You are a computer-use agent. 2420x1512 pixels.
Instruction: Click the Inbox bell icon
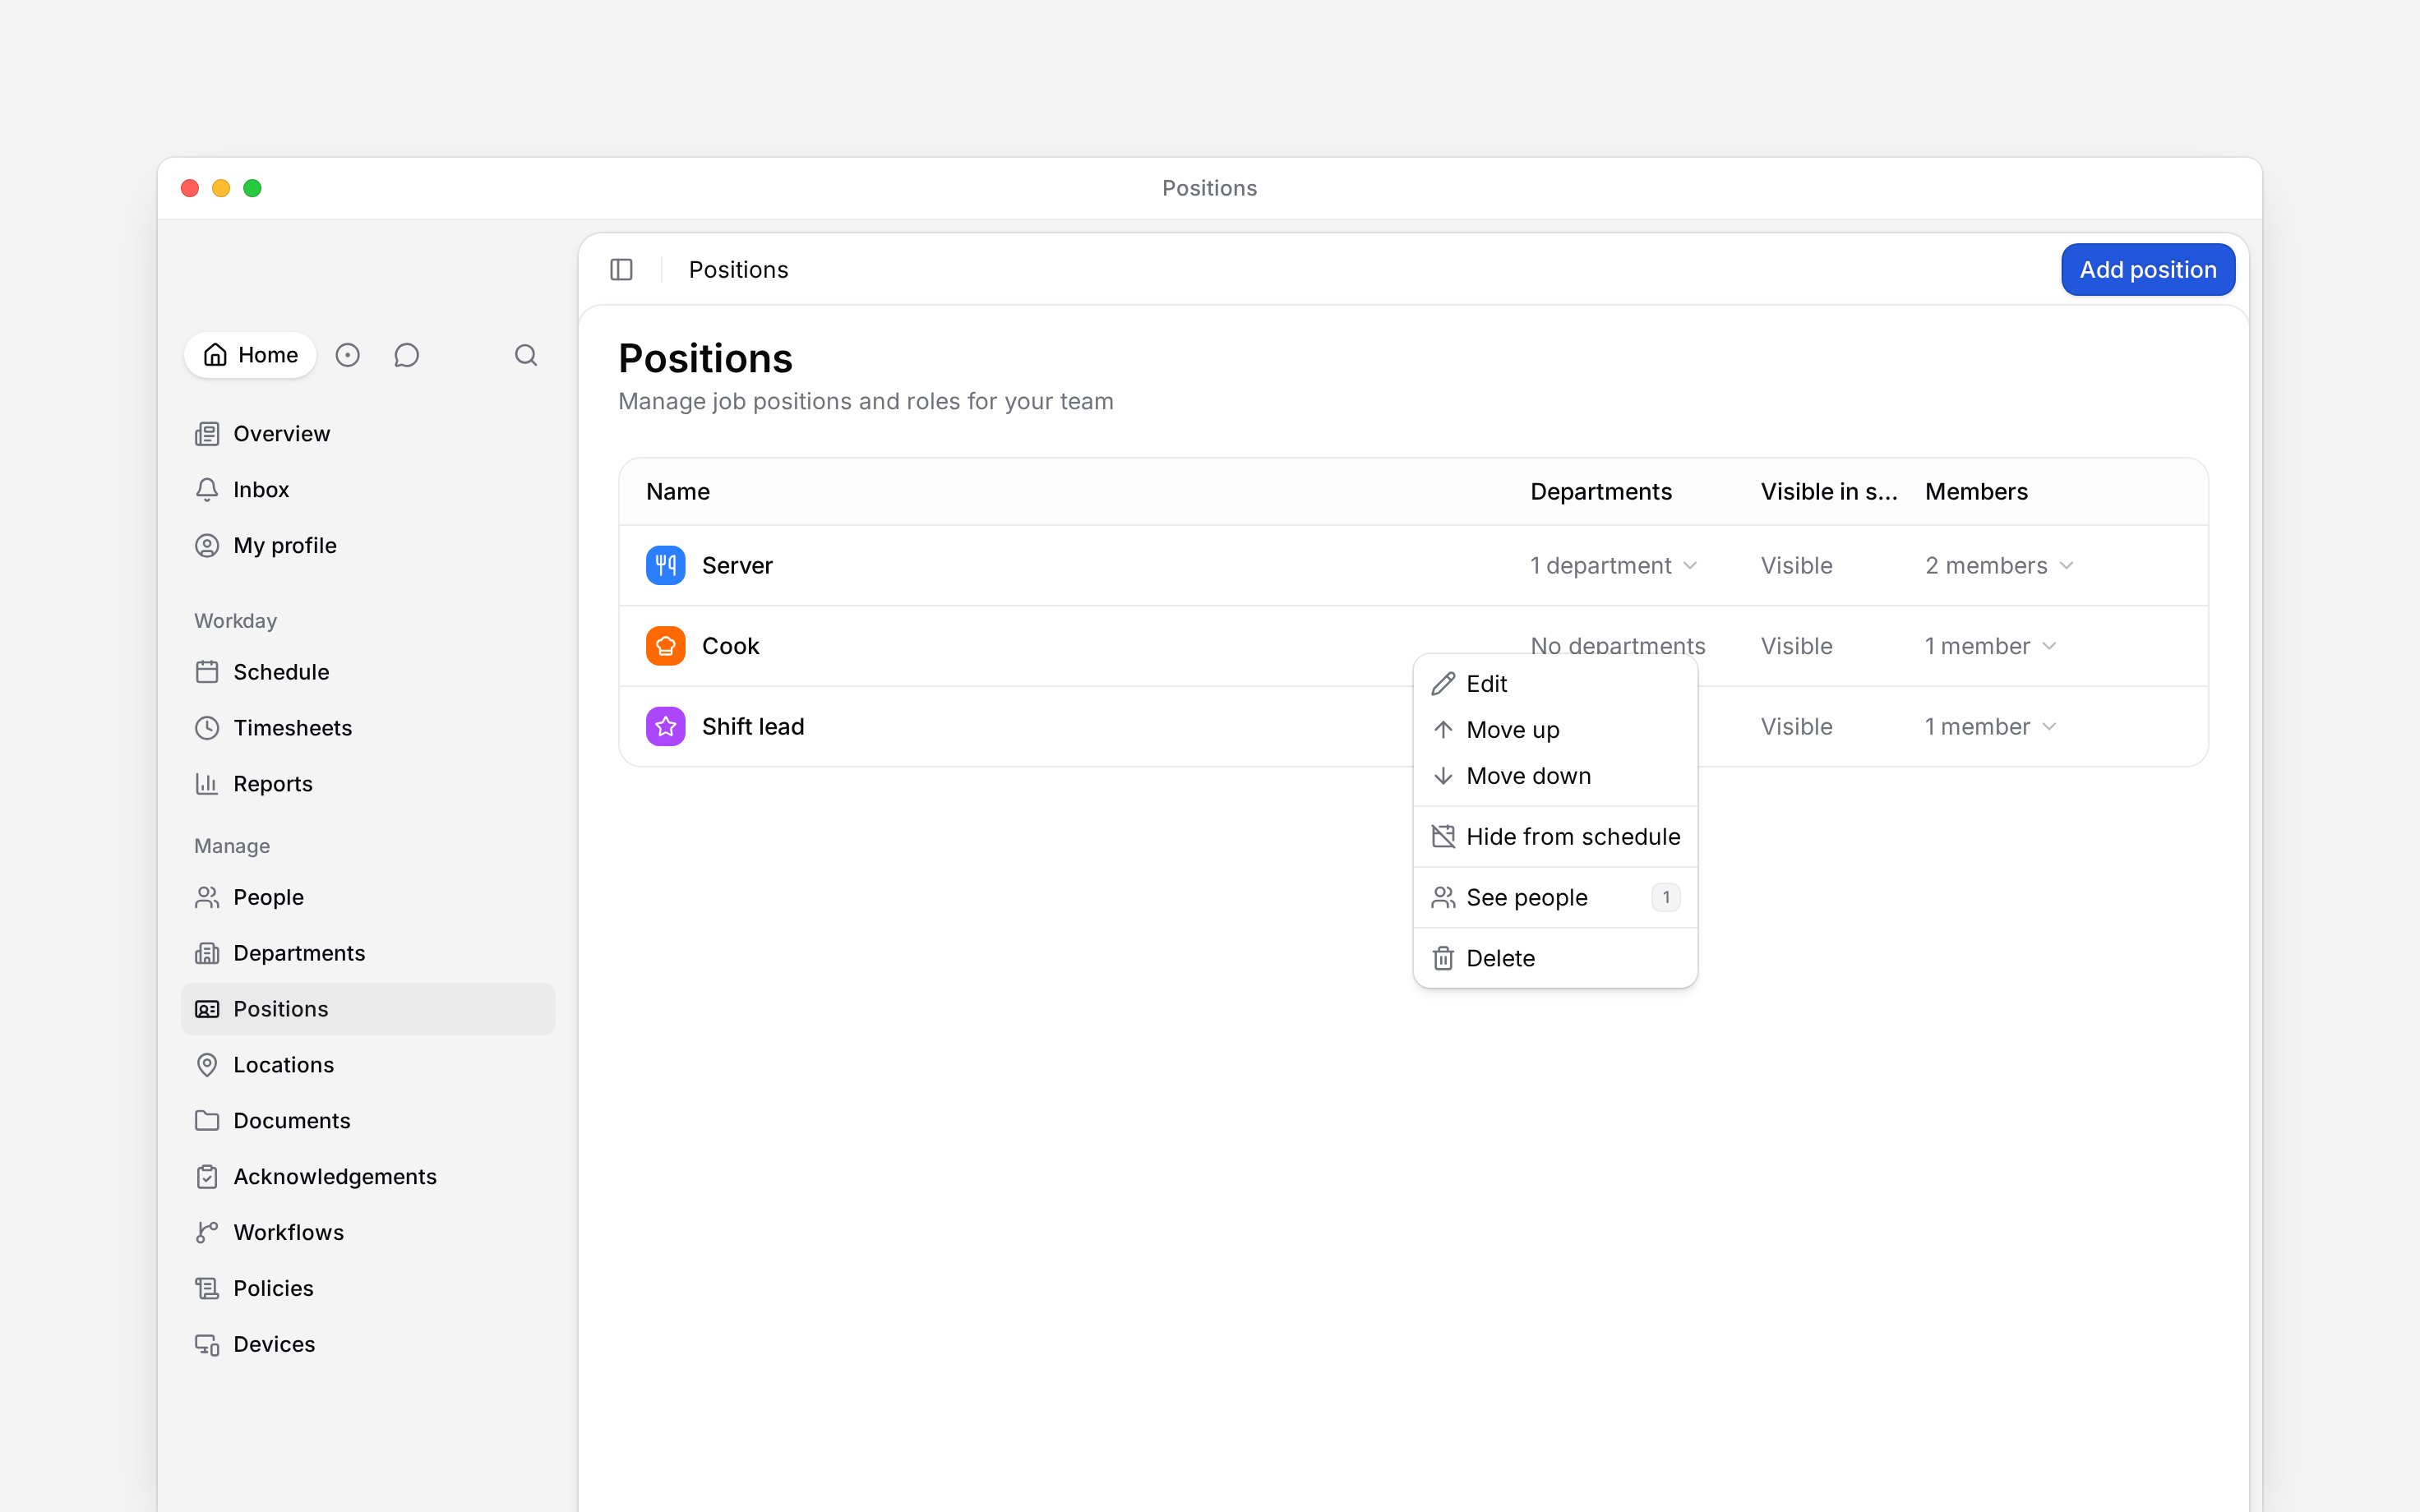pyautogui.click(x=207, y=490)
